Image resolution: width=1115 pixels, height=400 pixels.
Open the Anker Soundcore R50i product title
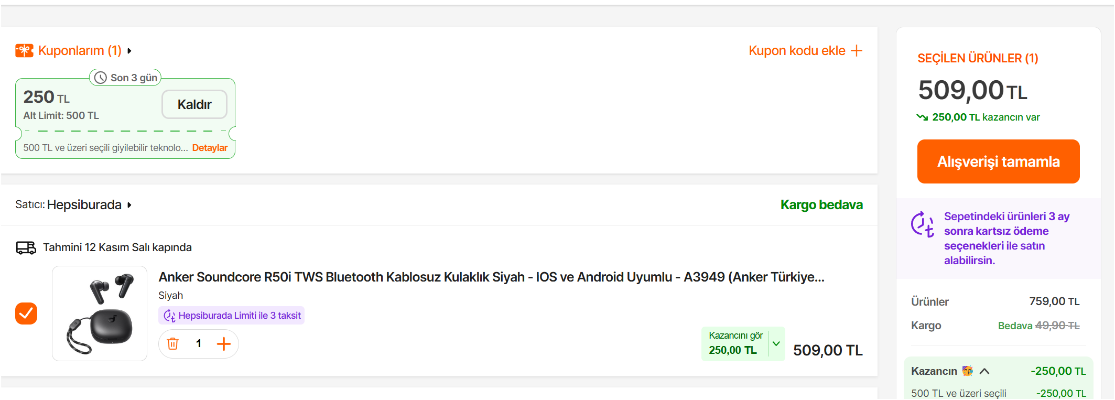pyautogui.click(x=491, y=277)
